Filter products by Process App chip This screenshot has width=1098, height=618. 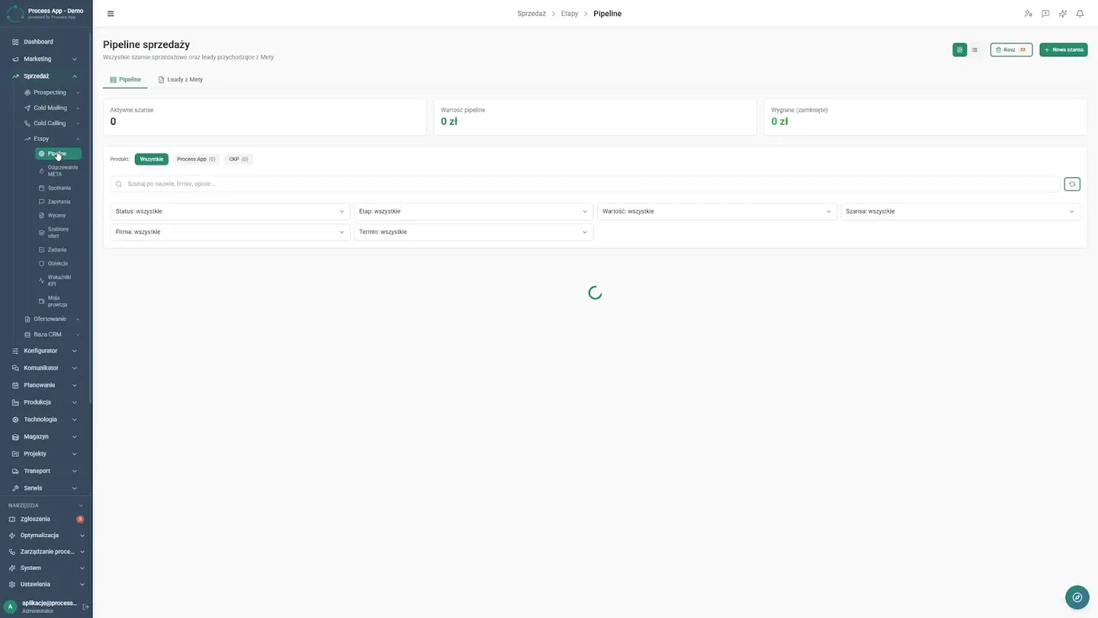(196, 159)
